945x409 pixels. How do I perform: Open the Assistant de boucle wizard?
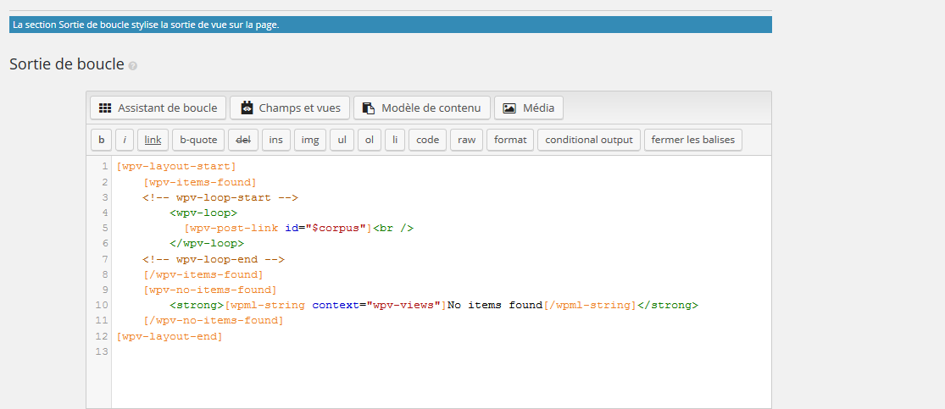click(158, 108)
